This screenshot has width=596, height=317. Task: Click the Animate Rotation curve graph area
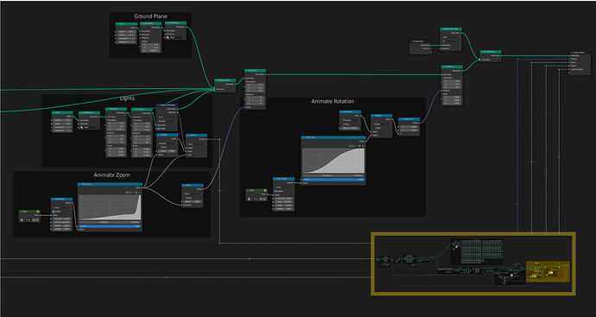pos(333,161)
